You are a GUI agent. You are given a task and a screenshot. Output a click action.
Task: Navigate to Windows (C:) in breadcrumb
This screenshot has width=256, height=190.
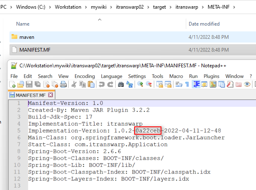pos(31,7)
